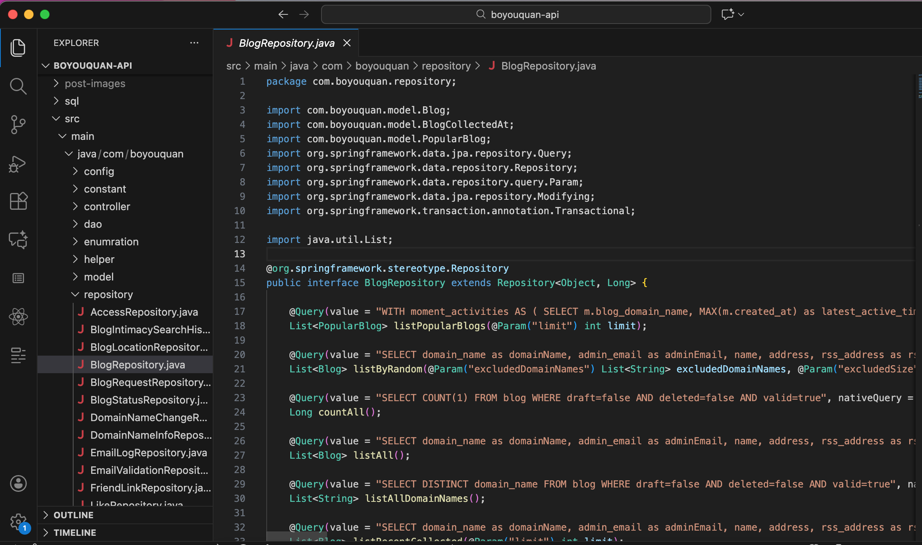922x545 pixels.
Task: Click the Explorer files icon
Action: 18,48
